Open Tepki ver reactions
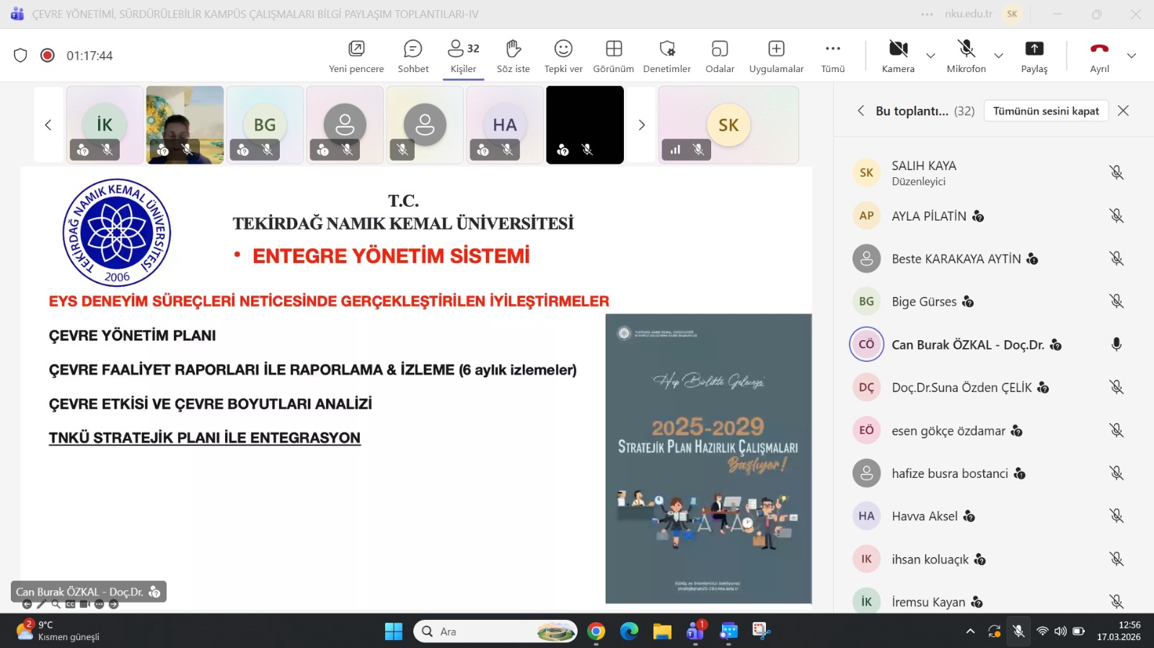 [x=563, y=56]
